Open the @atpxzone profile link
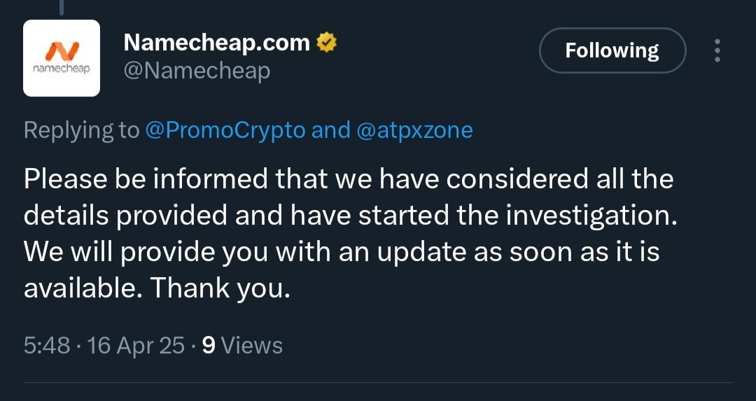This screenshot has width=756, height=401. [x=414, y=130]
